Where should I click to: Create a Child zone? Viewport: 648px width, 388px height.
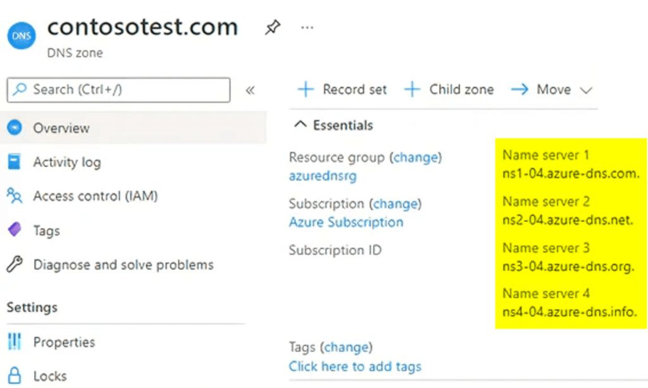[449, 90]
